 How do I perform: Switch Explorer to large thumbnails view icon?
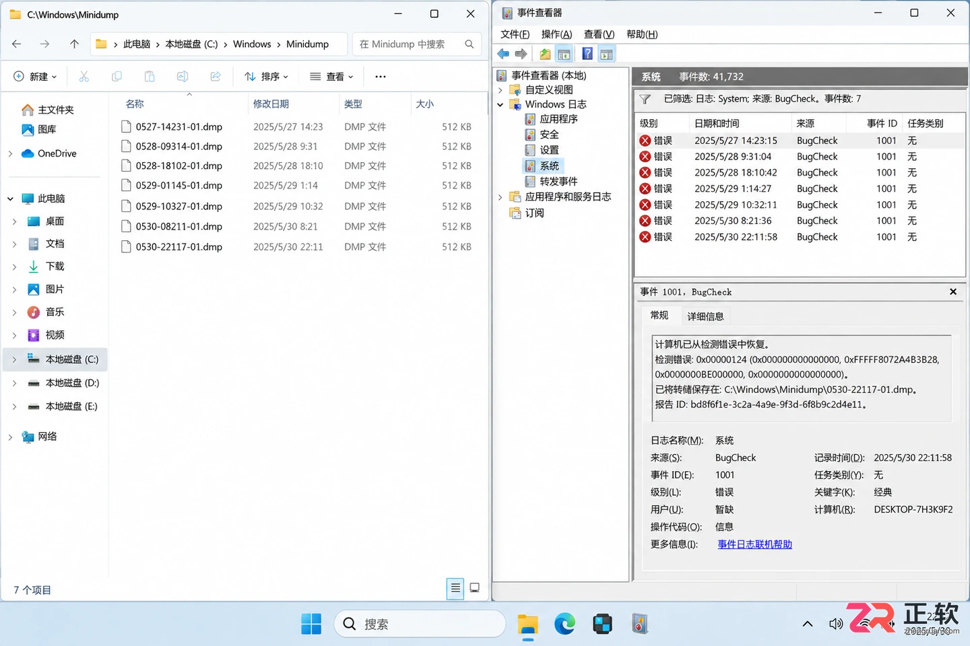coord(474,588)
